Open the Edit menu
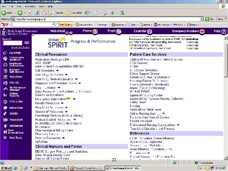 coord(11,7)
